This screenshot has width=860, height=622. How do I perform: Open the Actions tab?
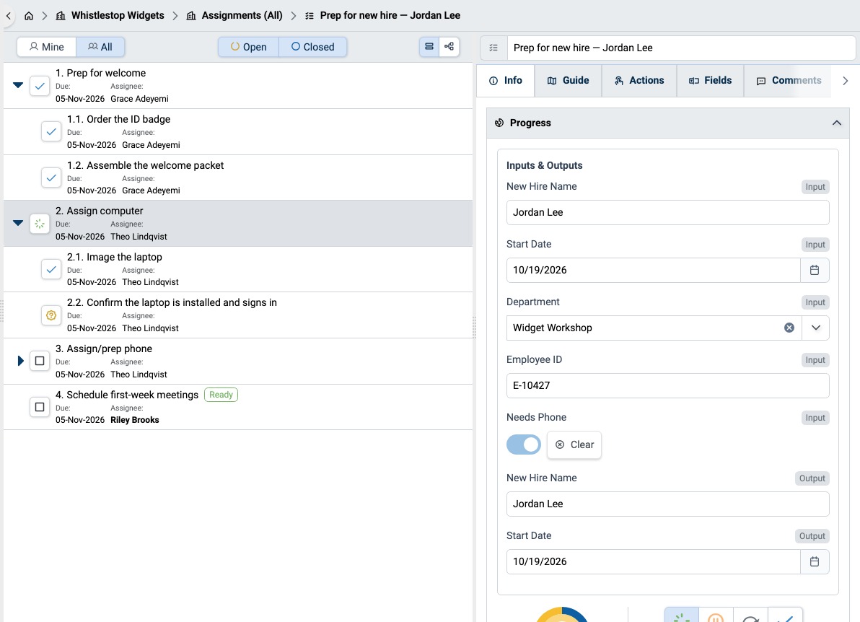pos(639,81)
